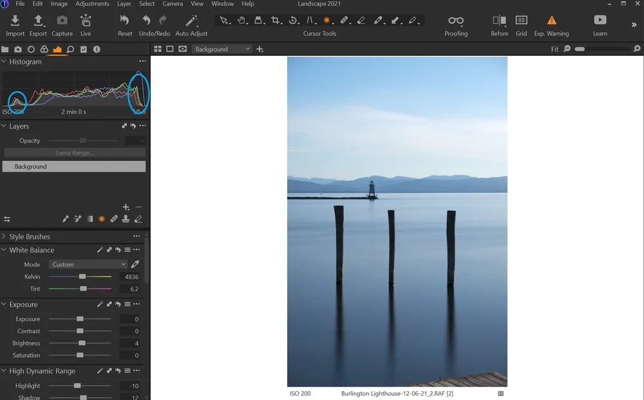The height and width of the screenshot is (400, 644).
Task: Open the White Balance Mode dropdown
Action: 88,264
